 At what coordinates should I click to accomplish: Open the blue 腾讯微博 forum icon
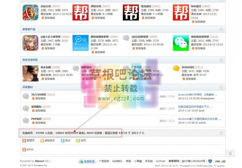pos(80,43)
